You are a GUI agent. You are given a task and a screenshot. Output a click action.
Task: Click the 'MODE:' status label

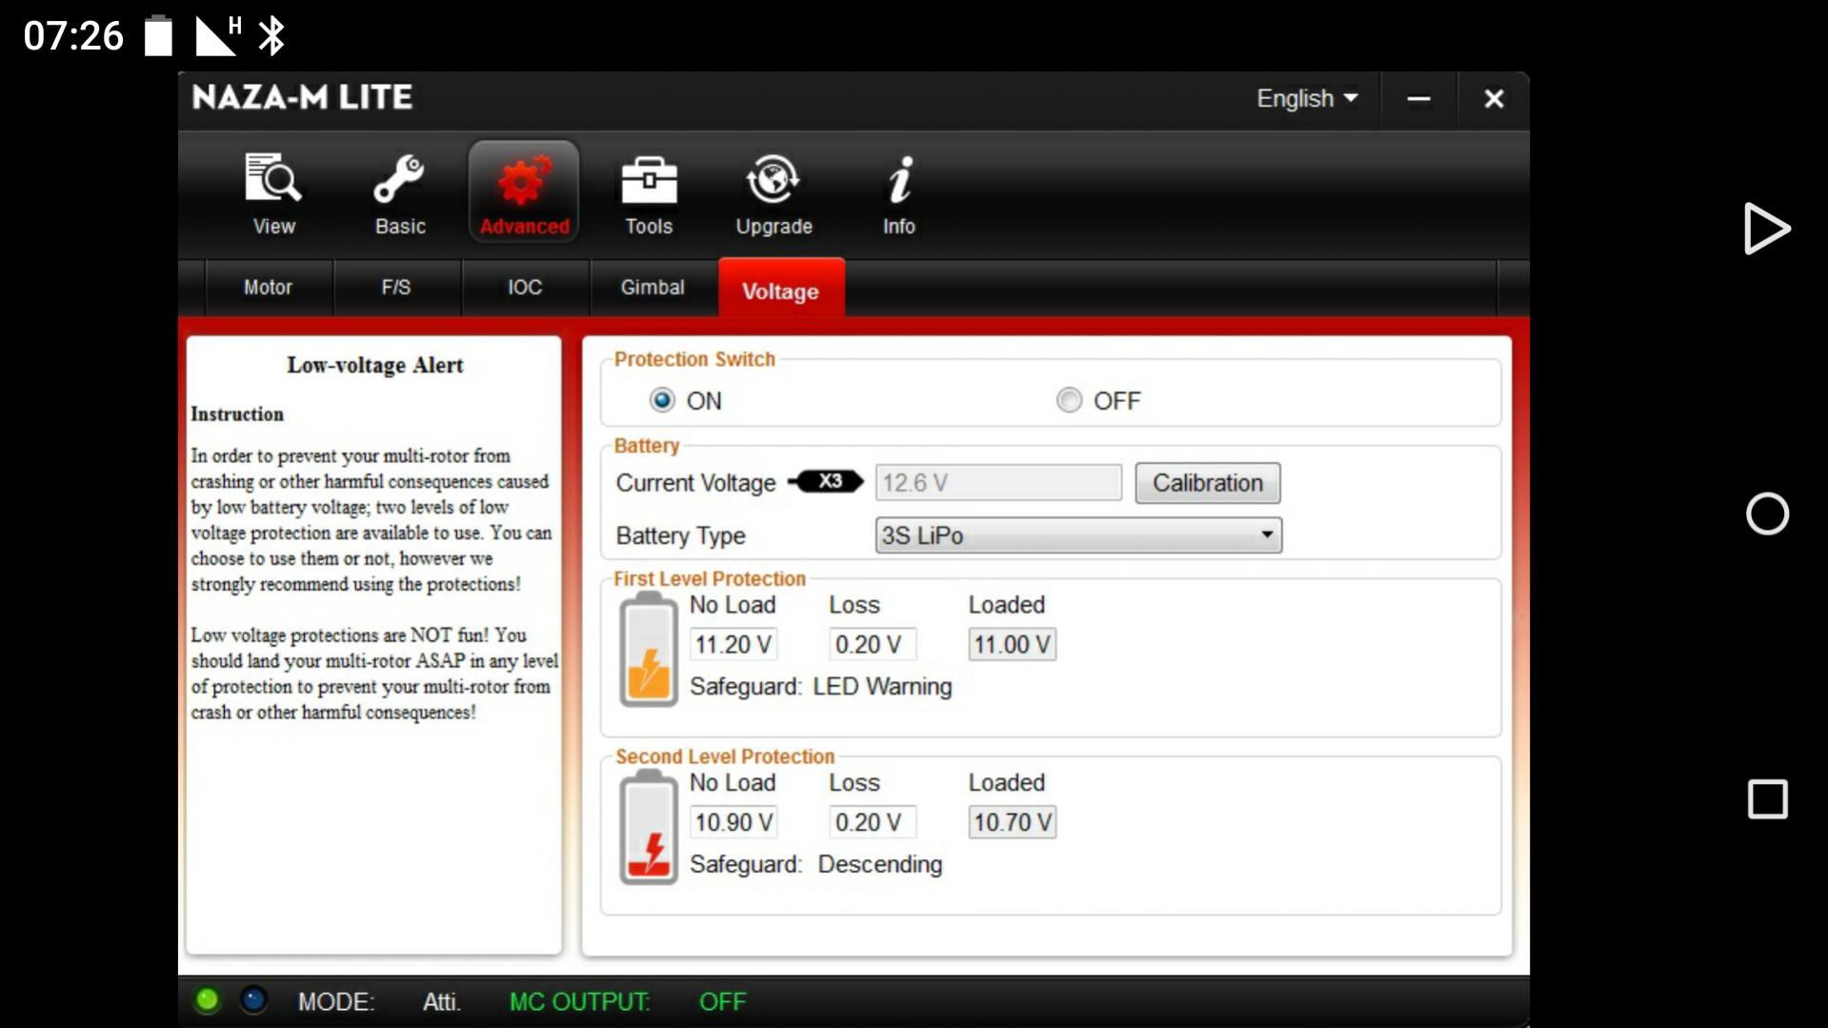pyautogui.click(x=336, y=1001)
